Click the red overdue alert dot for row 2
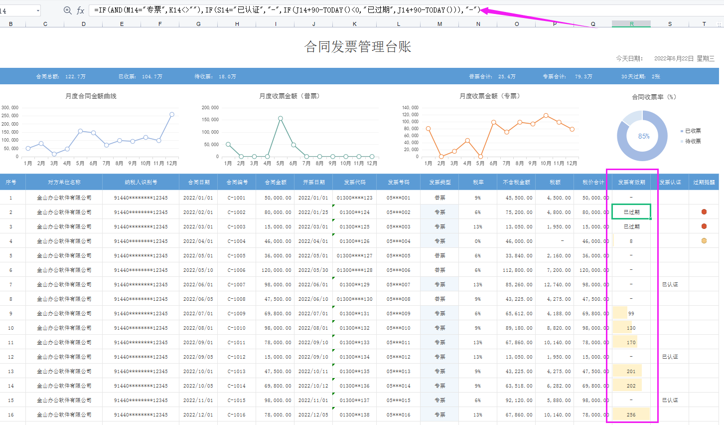The height and width of the screenshot is (425, 724). (x=704, y=212)
